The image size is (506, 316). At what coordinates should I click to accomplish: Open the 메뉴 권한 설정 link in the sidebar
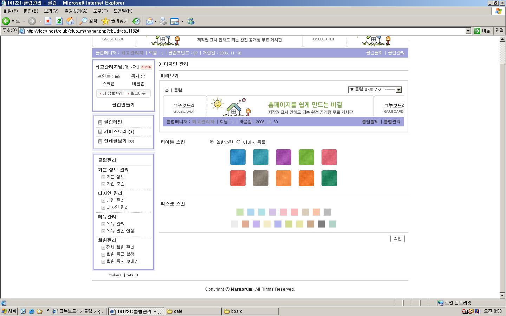click(x=120, y=231)
